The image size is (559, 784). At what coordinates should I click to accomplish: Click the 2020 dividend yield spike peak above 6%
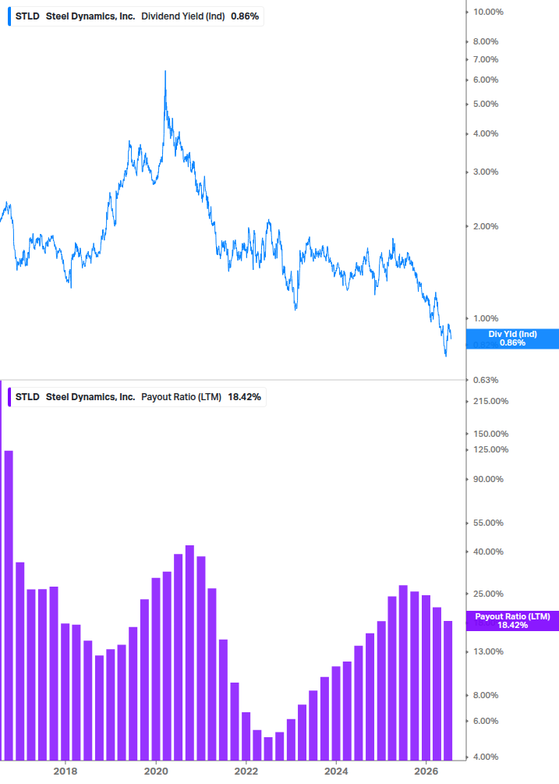click(x=165, y=72)
